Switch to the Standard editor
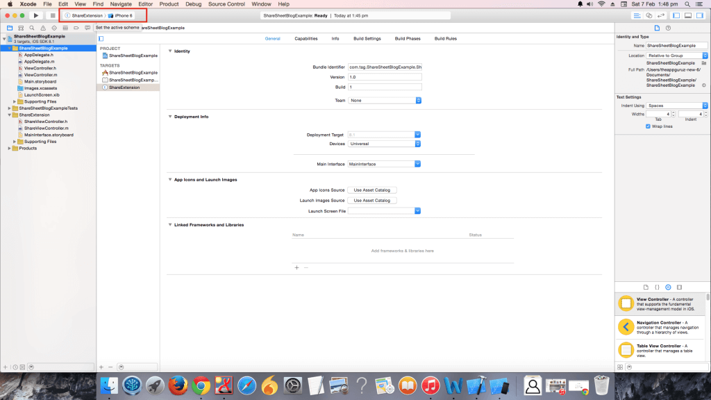Screen dimensions: 711x400 click(x=637, y=15)
